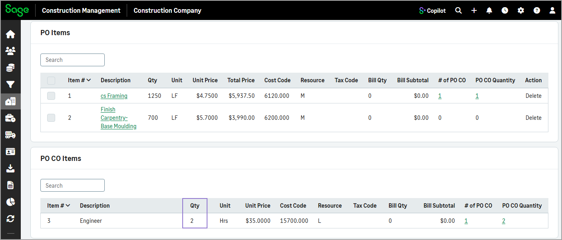Sort PO CO Items by Item # arrow
The image size is (562, 240).
tap(68, 206)
